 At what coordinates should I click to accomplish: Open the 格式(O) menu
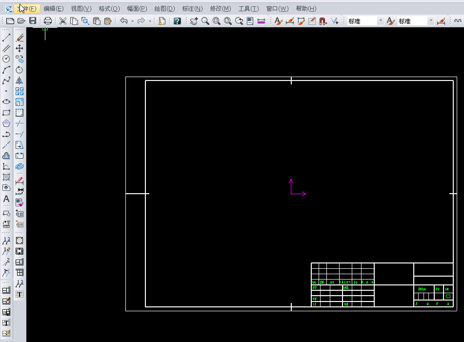pos(109,9)
